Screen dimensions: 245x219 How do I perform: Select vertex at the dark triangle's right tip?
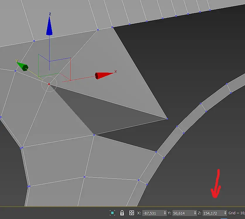pyautogui.click(x=167, y=119)
